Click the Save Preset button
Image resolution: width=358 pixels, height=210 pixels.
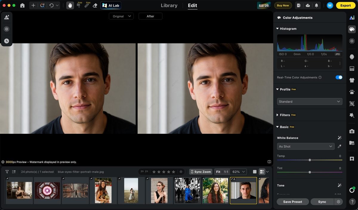293,202
